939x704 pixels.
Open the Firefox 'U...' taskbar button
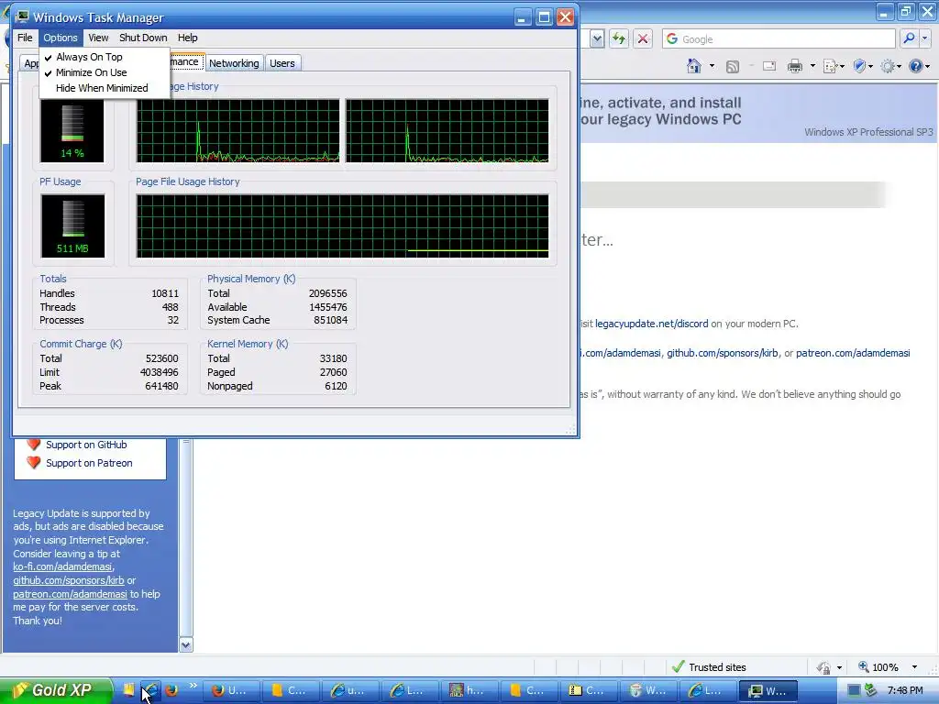click(230, 690)
